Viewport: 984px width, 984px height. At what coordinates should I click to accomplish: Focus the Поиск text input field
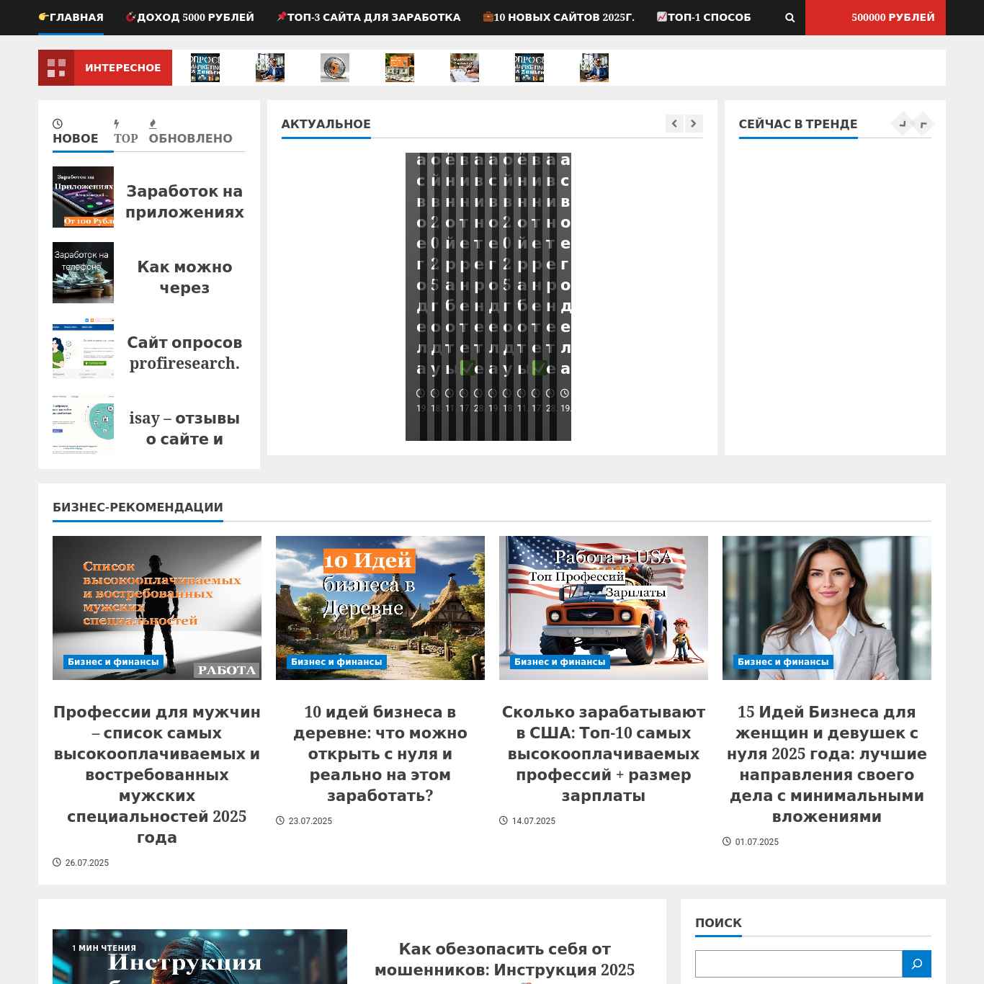coord(798,963)
